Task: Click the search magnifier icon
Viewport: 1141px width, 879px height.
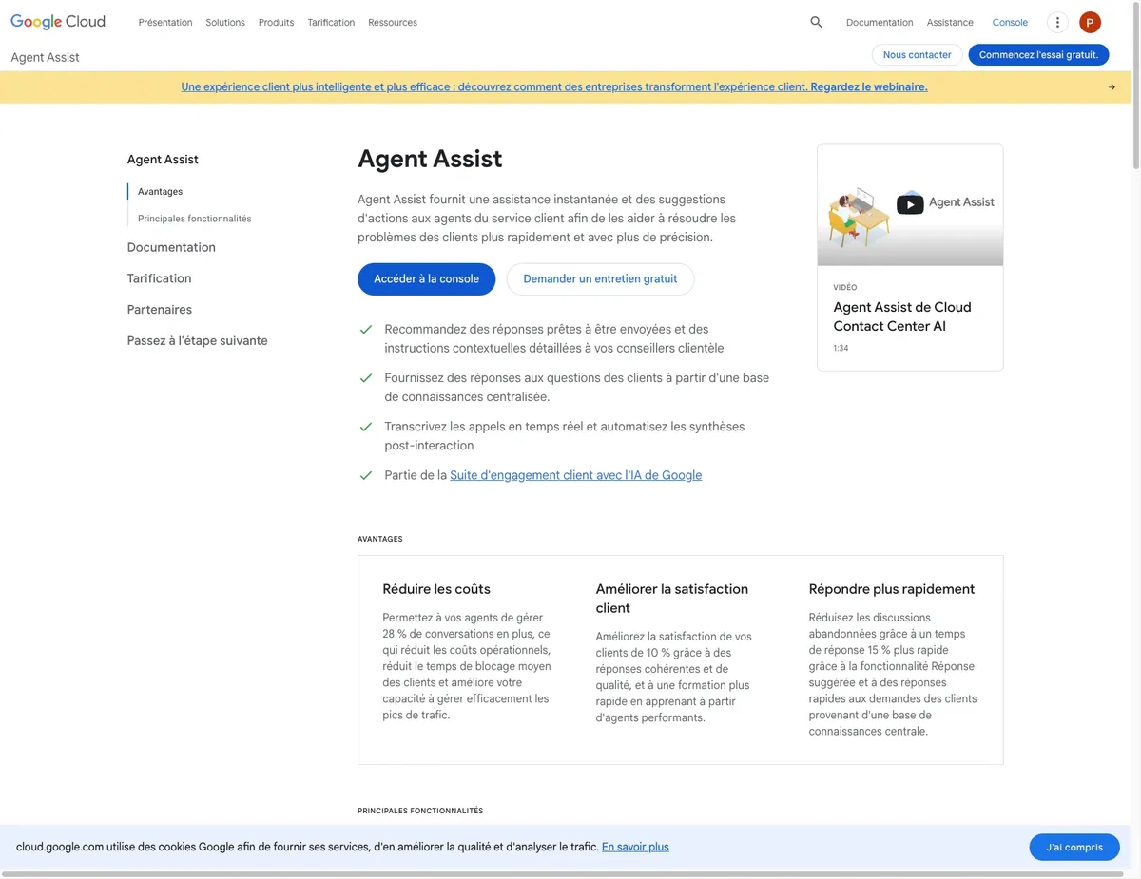Action: pos(816,22)
